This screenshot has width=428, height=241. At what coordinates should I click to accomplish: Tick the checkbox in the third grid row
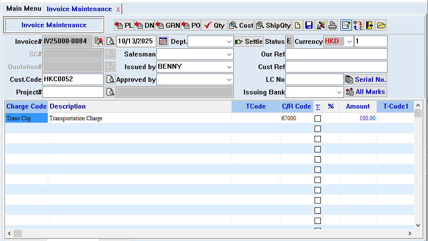[318, 139]
